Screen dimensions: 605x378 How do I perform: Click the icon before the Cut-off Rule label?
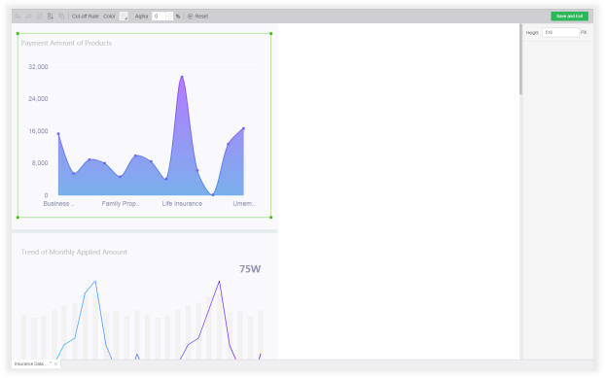point(61,17)
